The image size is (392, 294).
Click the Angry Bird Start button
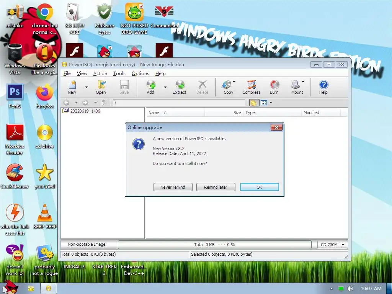[10, 287]
